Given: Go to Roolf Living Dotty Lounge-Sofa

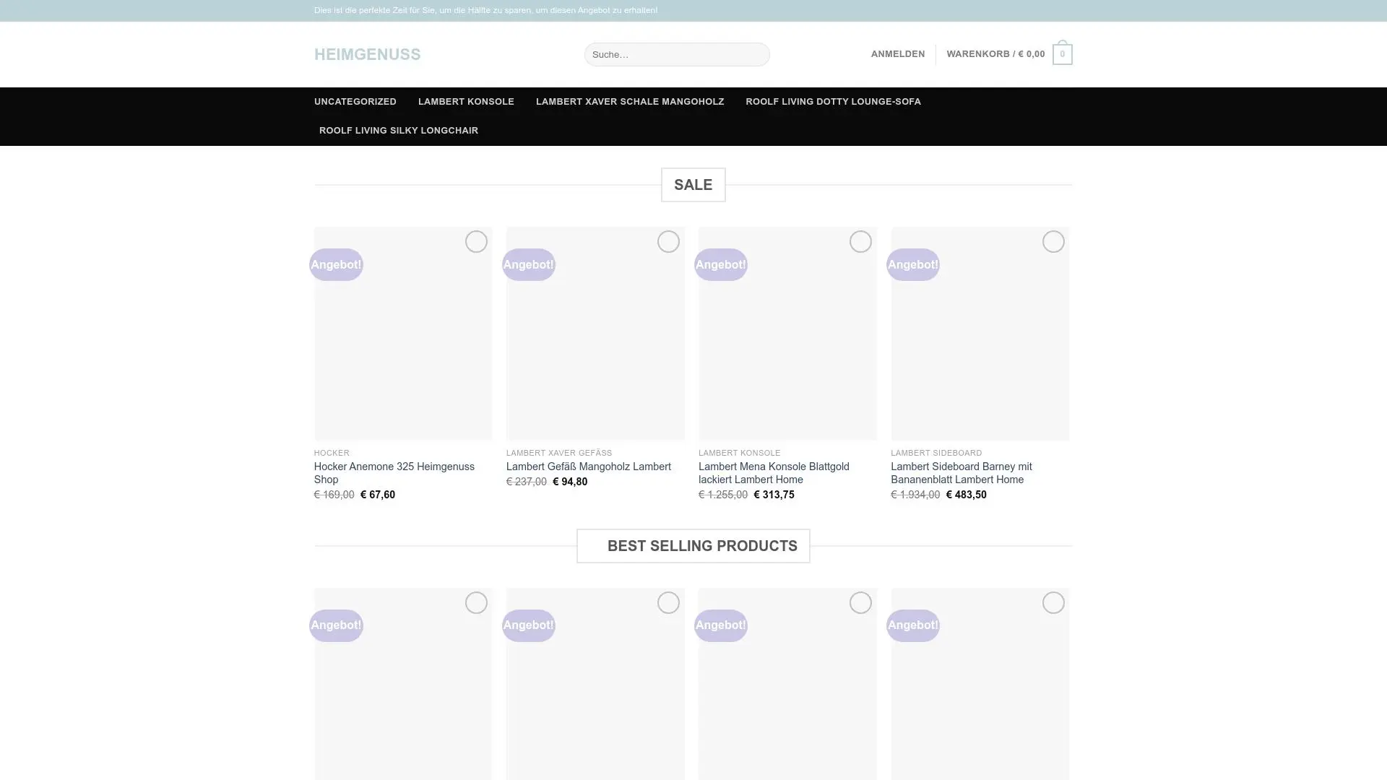Looking at the screenshot, I should coord(833,102).
